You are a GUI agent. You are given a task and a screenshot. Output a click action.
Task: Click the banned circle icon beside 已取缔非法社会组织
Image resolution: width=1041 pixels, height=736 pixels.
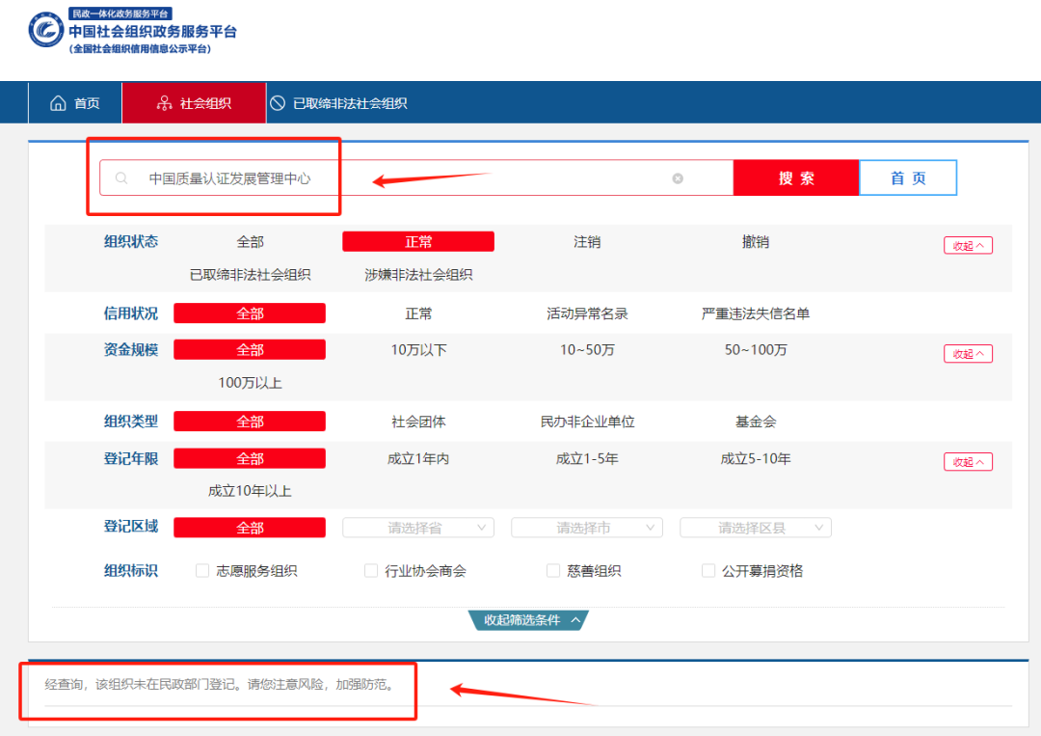coord(278,103)
